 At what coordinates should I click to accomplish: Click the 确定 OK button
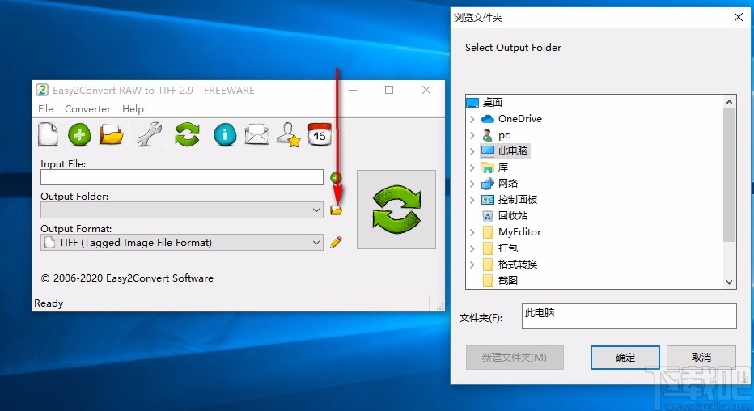(x=625, y=357)
